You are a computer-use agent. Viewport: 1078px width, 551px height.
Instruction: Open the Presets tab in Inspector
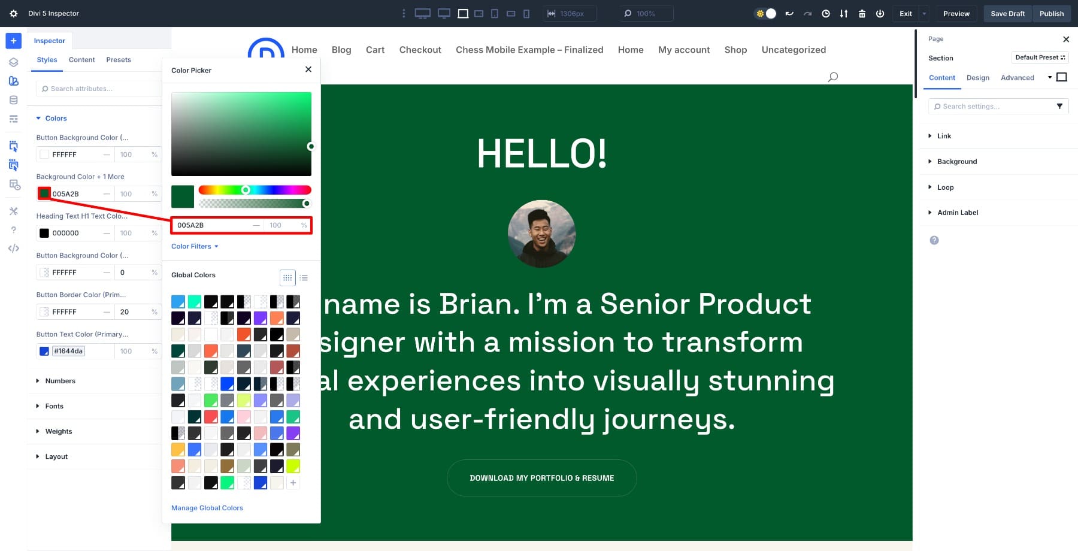(x=118, y=60)
